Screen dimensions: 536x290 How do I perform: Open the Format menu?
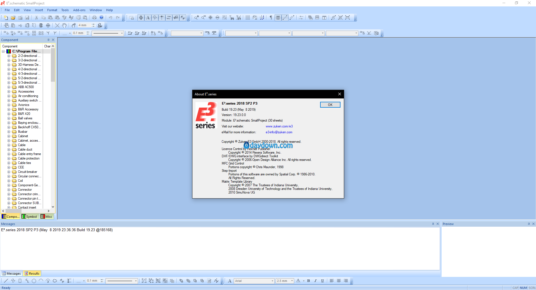(x=52, y=10)
